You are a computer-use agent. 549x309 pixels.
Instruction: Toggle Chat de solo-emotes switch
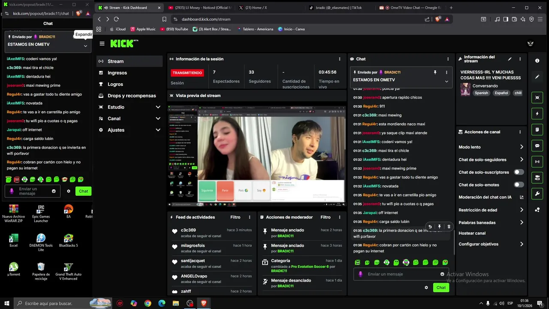tap(519, 185)
